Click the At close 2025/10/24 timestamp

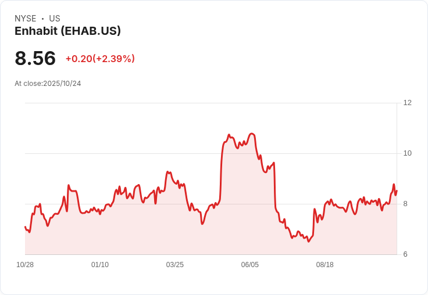48,84
